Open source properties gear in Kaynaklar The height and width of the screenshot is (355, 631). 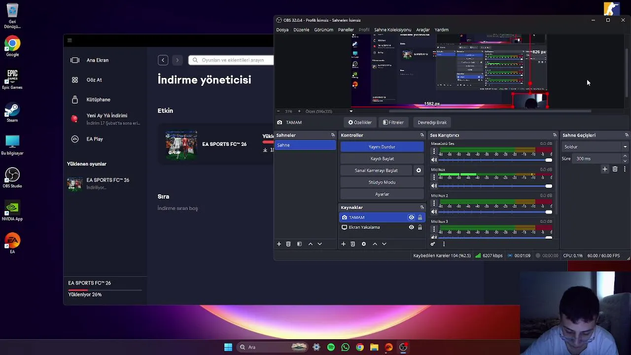364,244
